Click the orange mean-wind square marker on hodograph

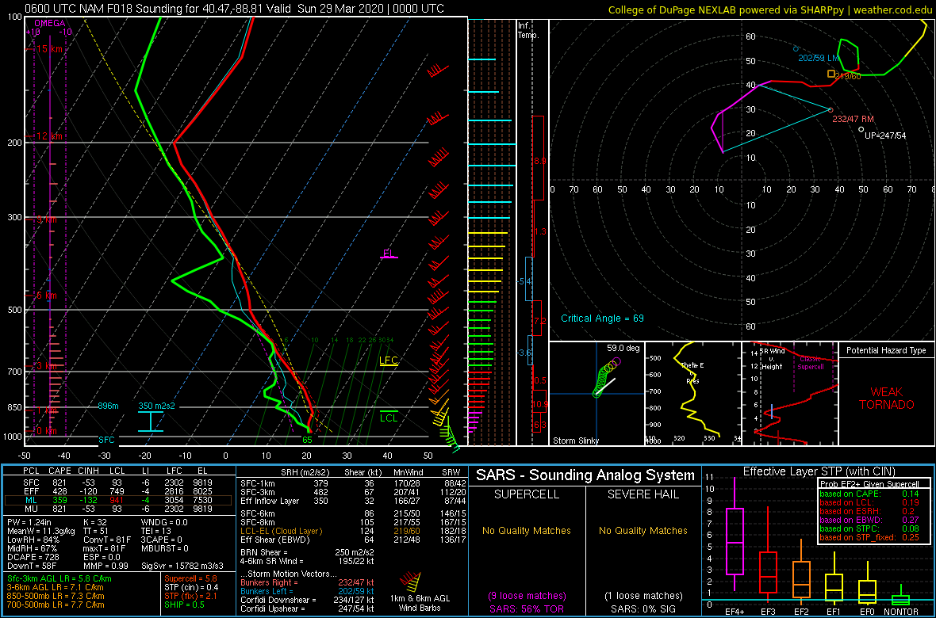click(x=831, y=74)
